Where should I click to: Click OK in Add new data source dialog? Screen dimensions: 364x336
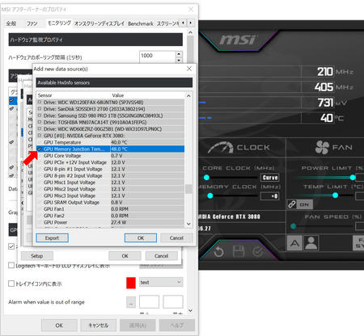pyautogui.click(x=141, y=238)
